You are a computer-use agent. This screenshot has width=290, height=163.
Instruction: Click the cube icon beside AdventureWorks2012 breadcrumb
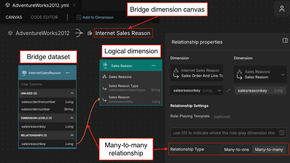point(10,33)
